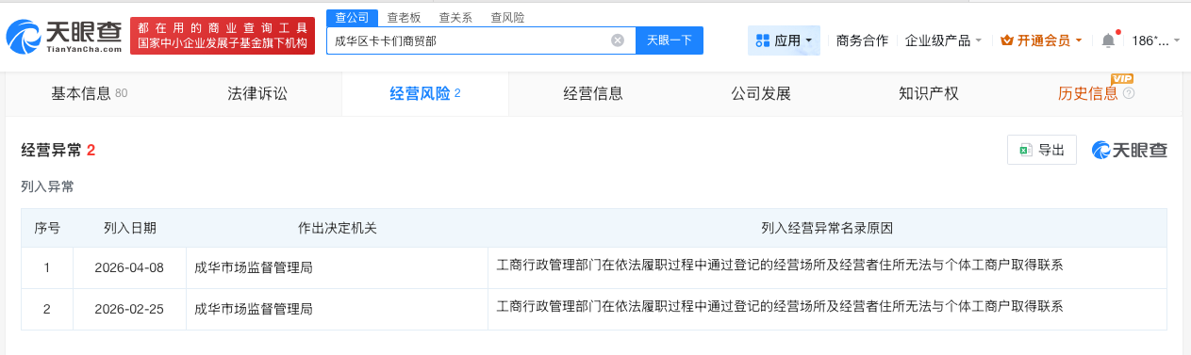Viewport: 1191px width, 355px height.
Task: Click the date 2026-04-08
Action: (x=129, y=267)
